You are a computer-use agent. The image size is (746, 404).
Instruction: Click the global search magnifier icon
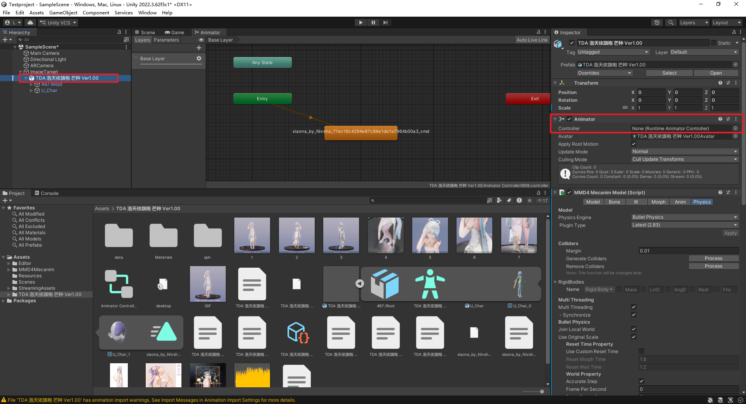tap(671, 23)
